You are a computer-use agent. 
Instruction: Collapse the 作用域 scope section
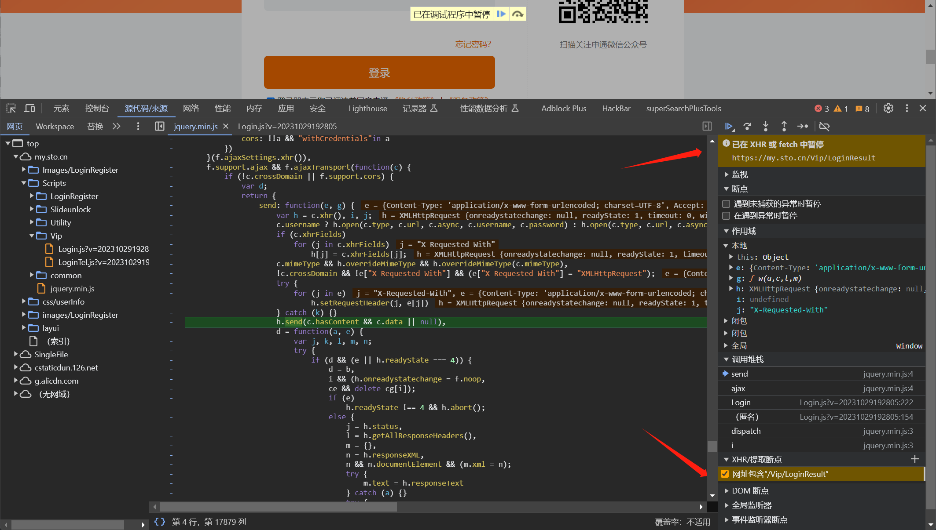(726, 231)
